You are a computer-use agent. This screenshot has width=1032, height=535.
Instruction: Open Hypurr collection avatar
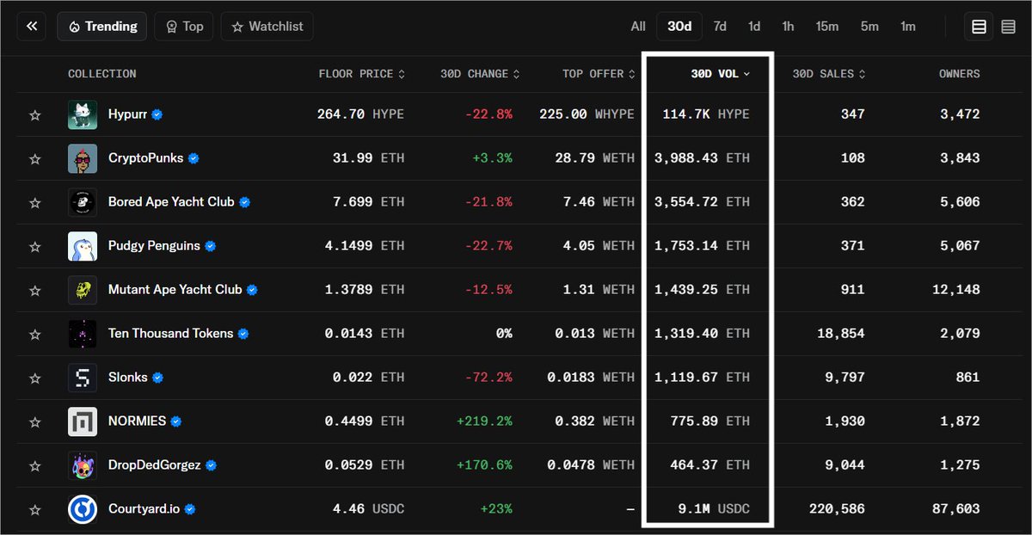pos(83,114)
